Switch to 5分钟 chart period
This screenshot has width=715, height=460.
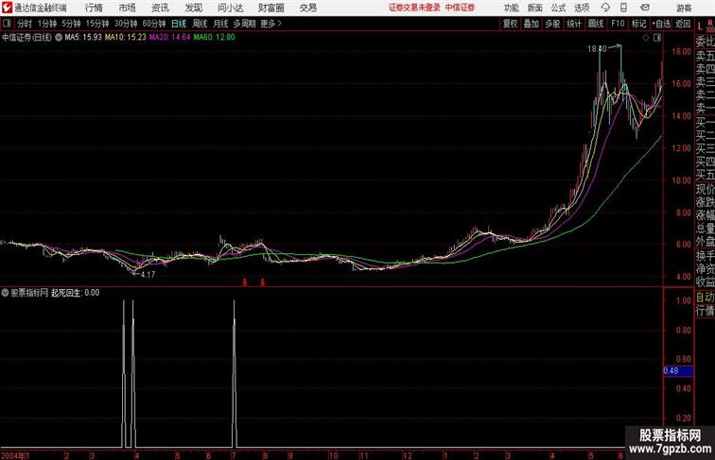pos(71,24)
